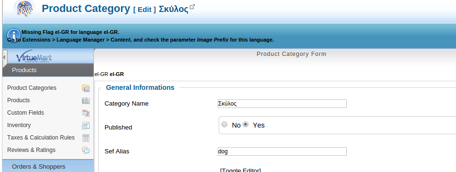Open the external link icon beside Σκύλος

coord(192,7)
